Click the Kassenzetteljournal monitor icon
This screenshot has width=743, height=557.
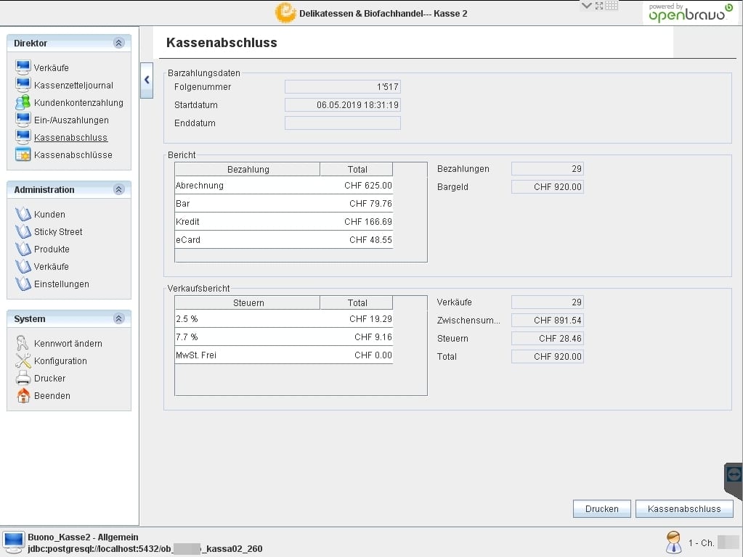coord(23,85)
